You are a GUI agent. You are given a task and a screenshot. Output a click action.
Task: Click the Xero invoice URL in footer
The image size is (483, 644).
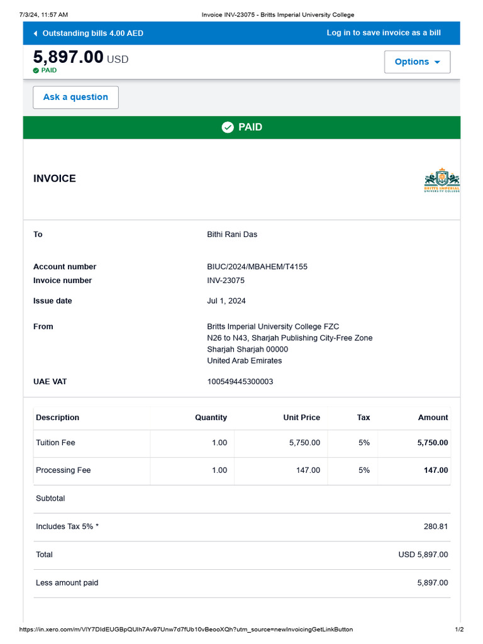pos(186,630)
